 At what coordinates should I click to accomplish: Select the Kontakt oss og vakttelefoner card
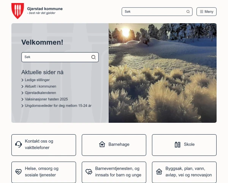point(44,144)
